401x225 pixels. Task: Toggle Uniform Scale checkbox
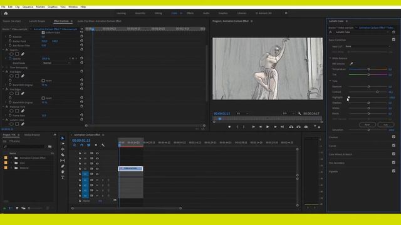pos(43,32)
